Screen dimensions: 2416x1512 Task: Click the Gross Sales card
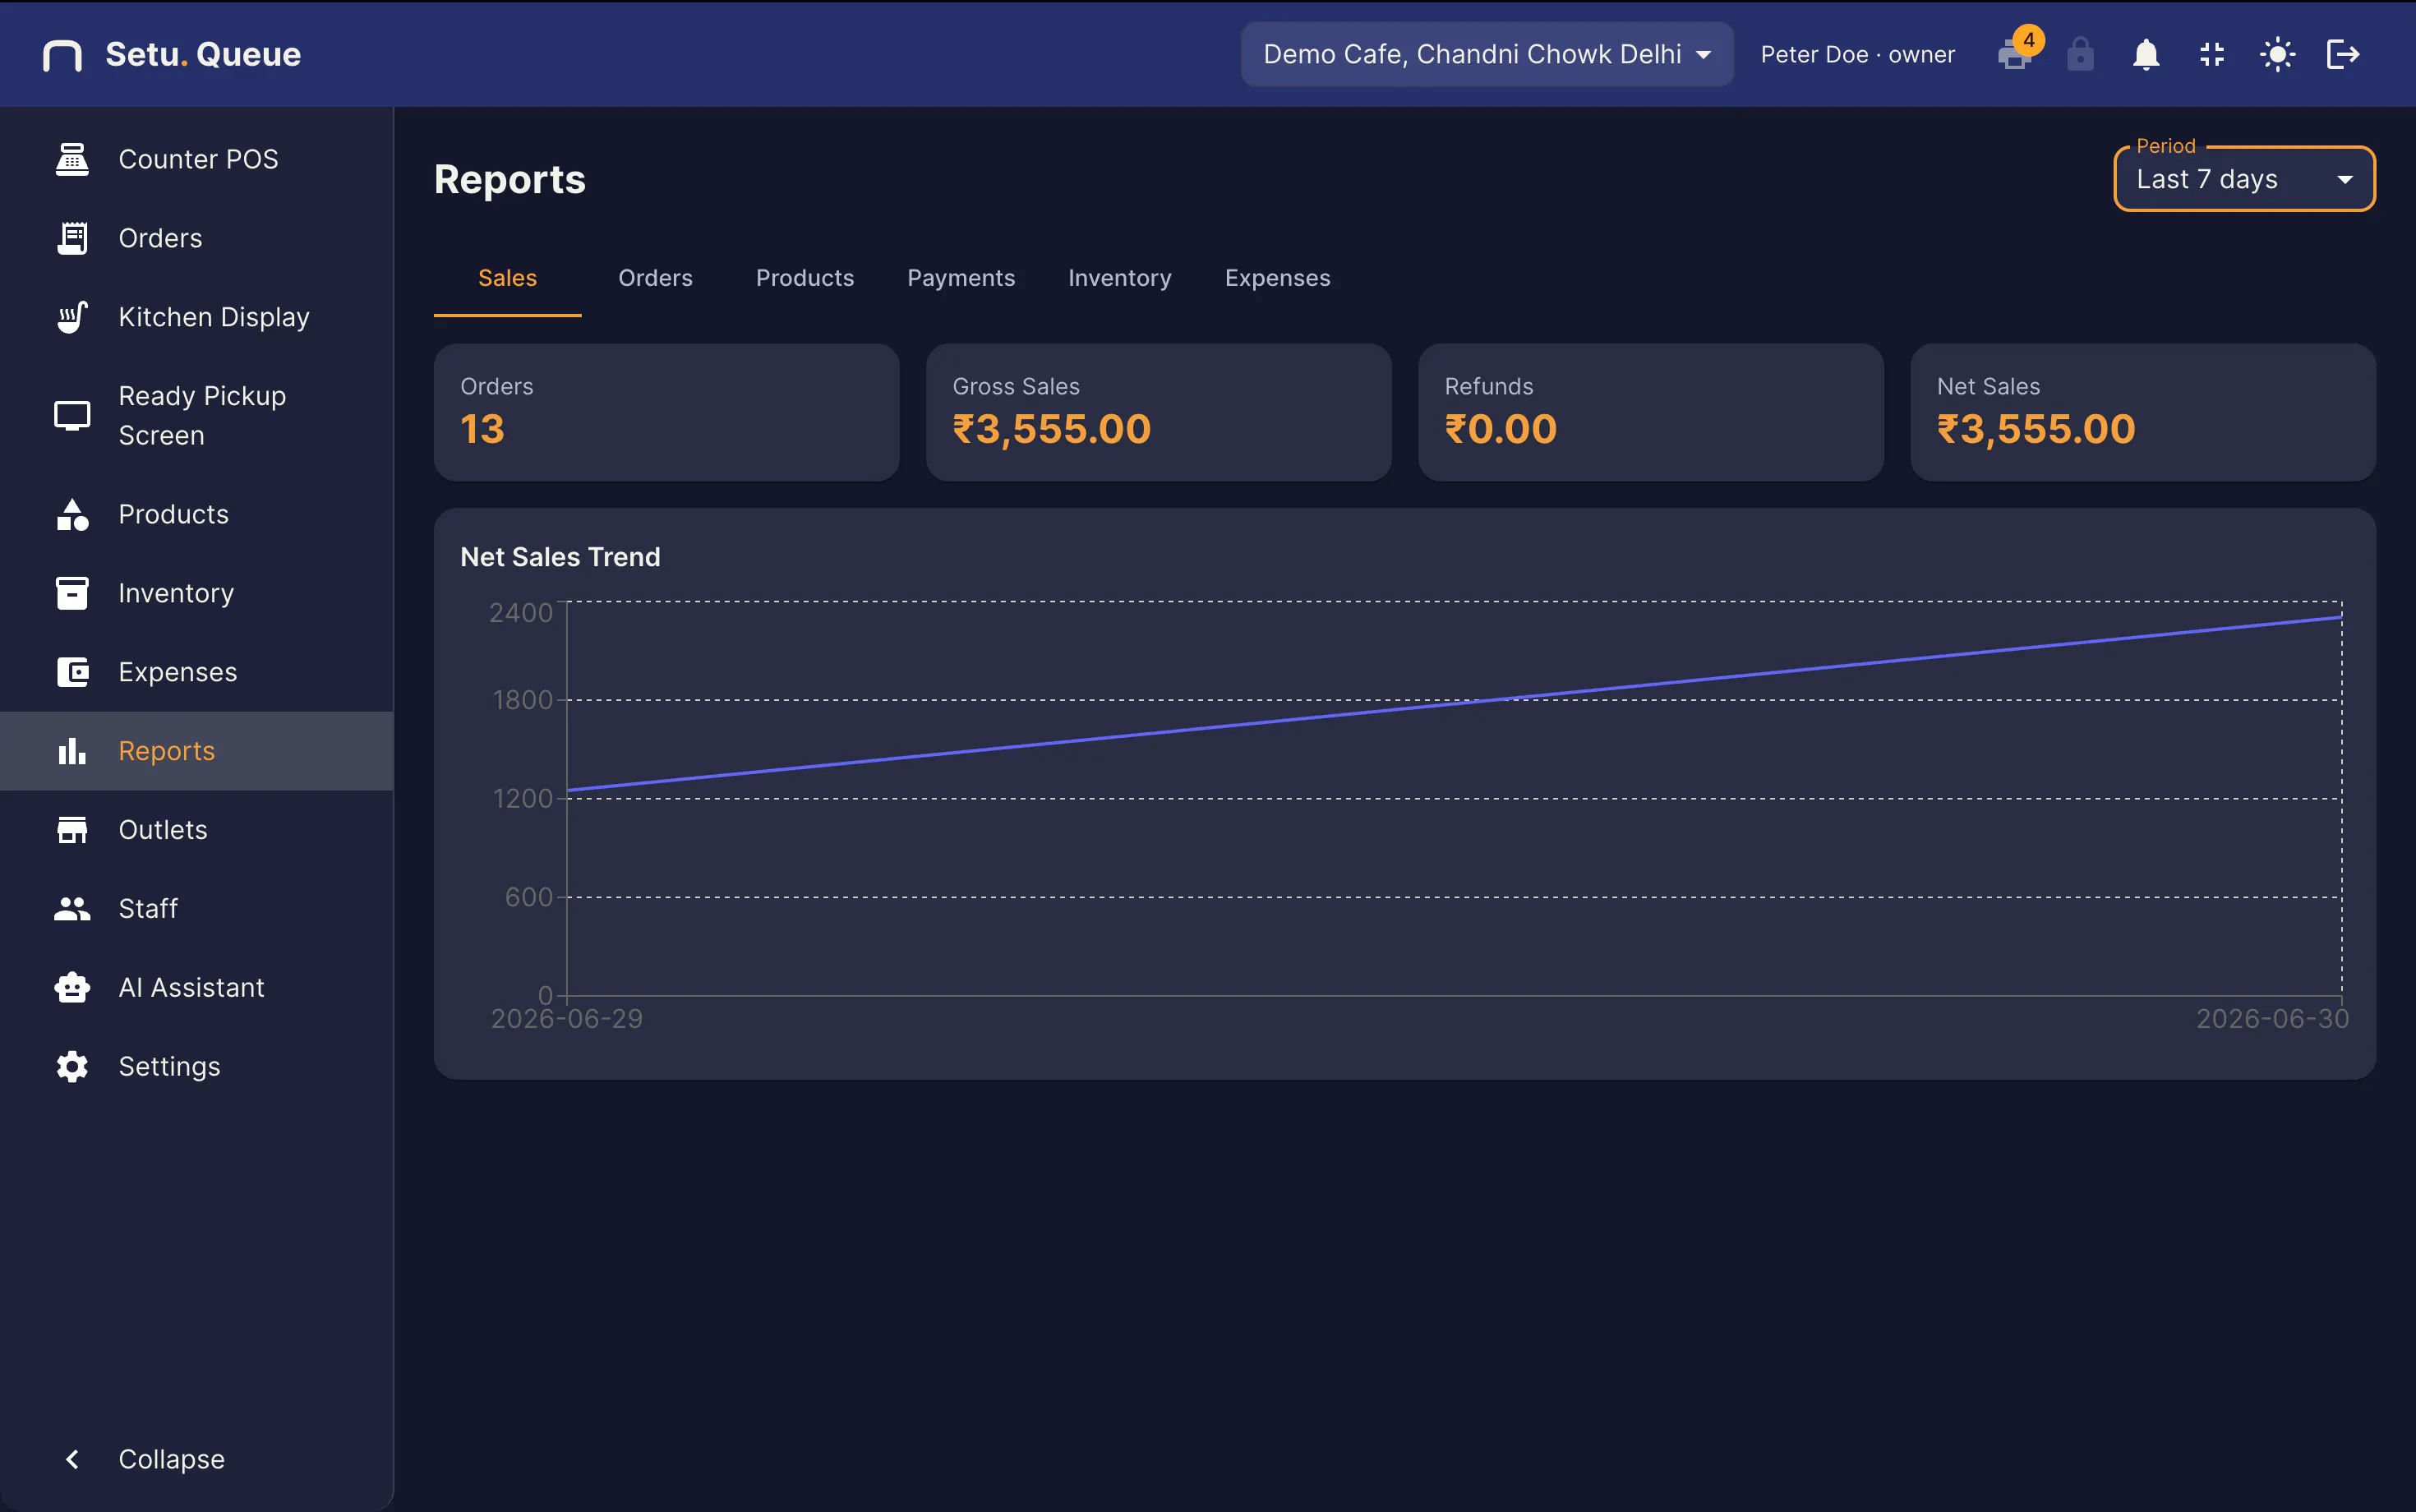[1158, 412]
